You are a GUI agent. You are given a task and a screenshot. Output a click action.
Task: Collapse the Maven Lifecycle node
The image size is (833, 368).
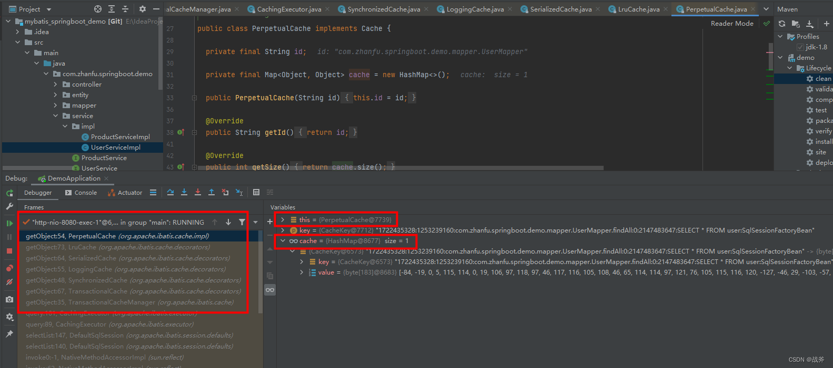coord(789,68)
